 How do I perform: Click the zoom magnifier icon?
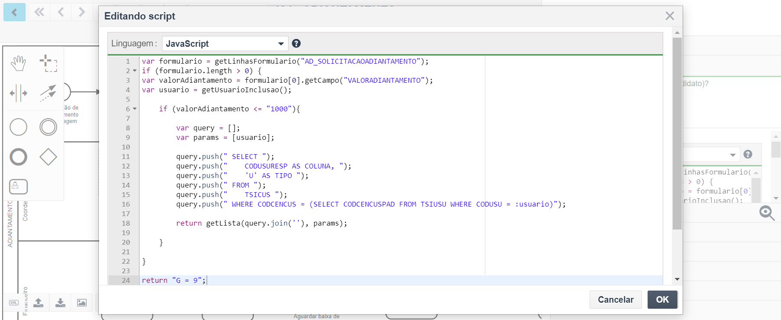[767, 213]
